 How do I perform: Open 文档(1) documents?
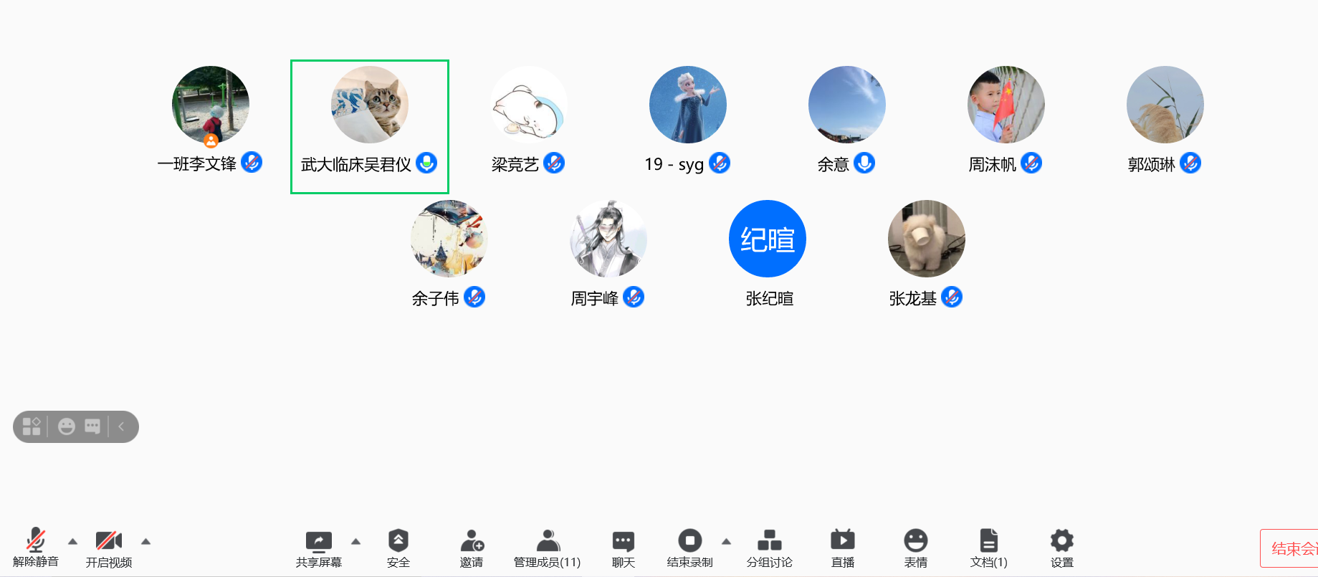pyautogui.click(x=989, y=549)
